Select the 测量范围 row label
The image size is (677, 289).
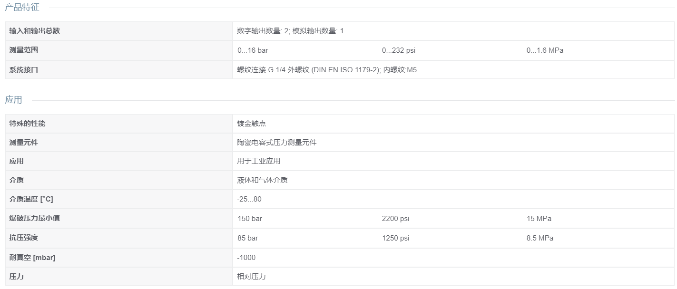point(23,50)
